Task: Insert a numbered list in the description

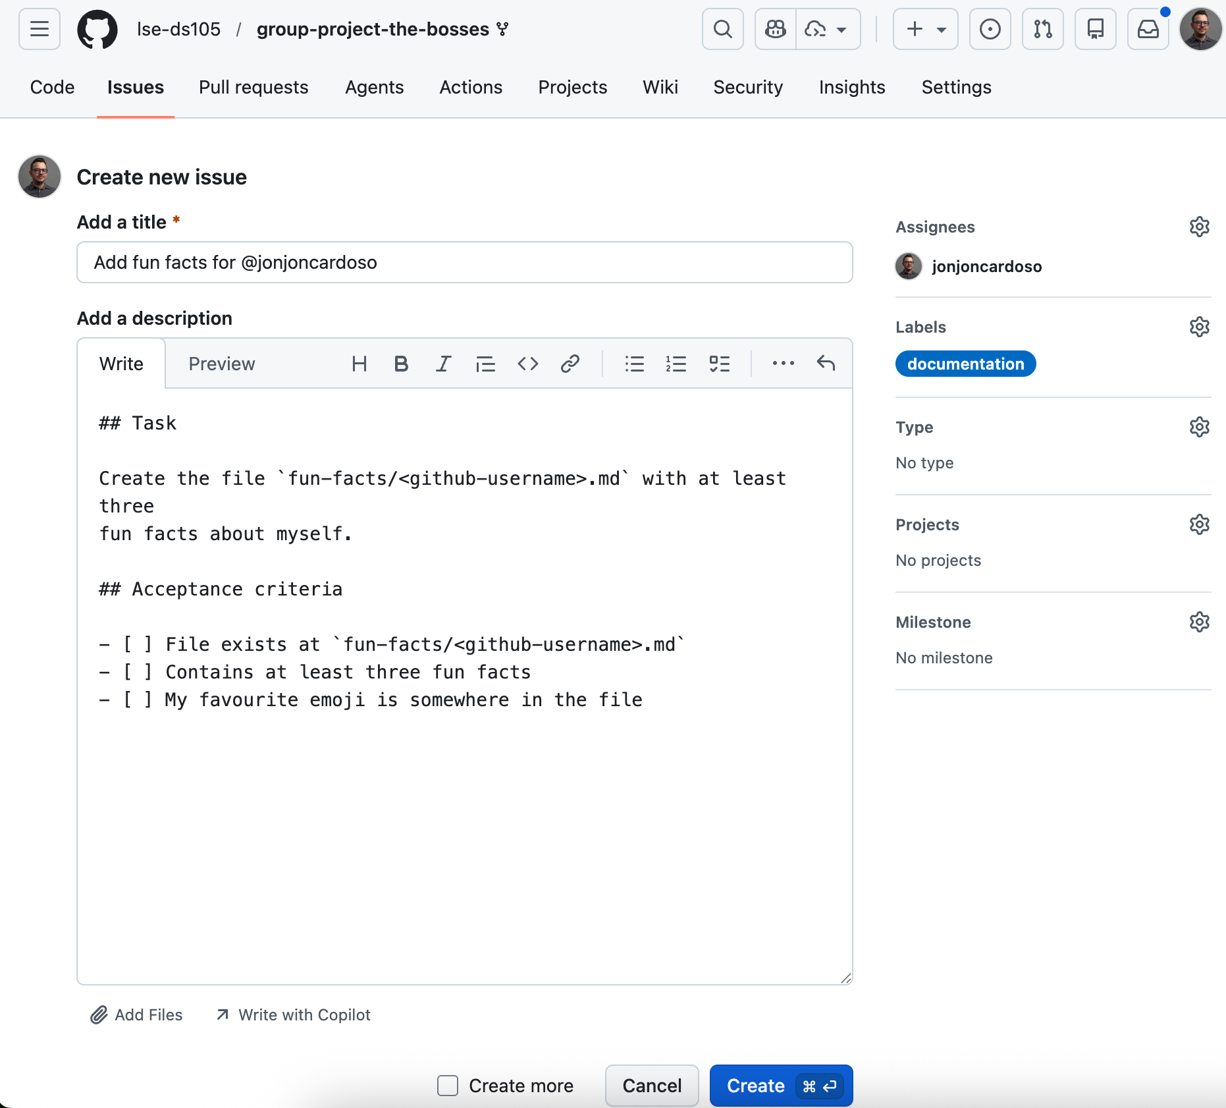Action: coord(676,364)
